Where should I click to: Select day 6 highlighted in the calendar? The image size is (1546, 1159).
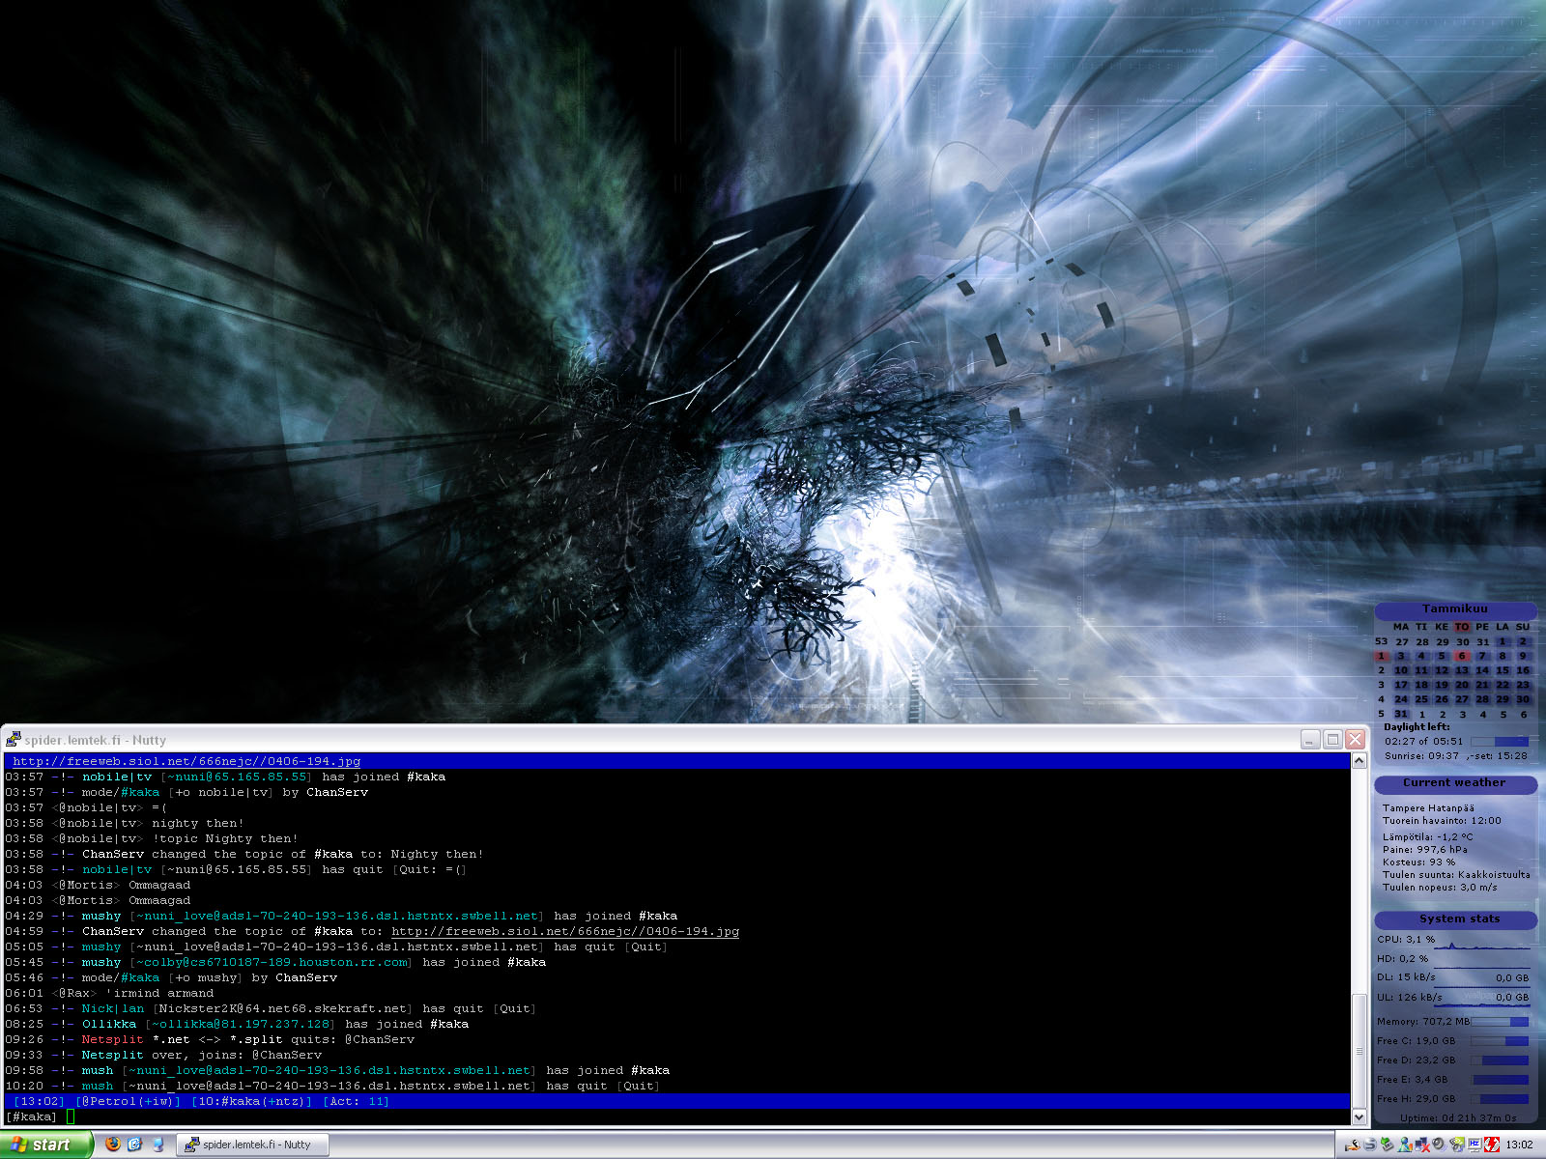(1462, 656)
